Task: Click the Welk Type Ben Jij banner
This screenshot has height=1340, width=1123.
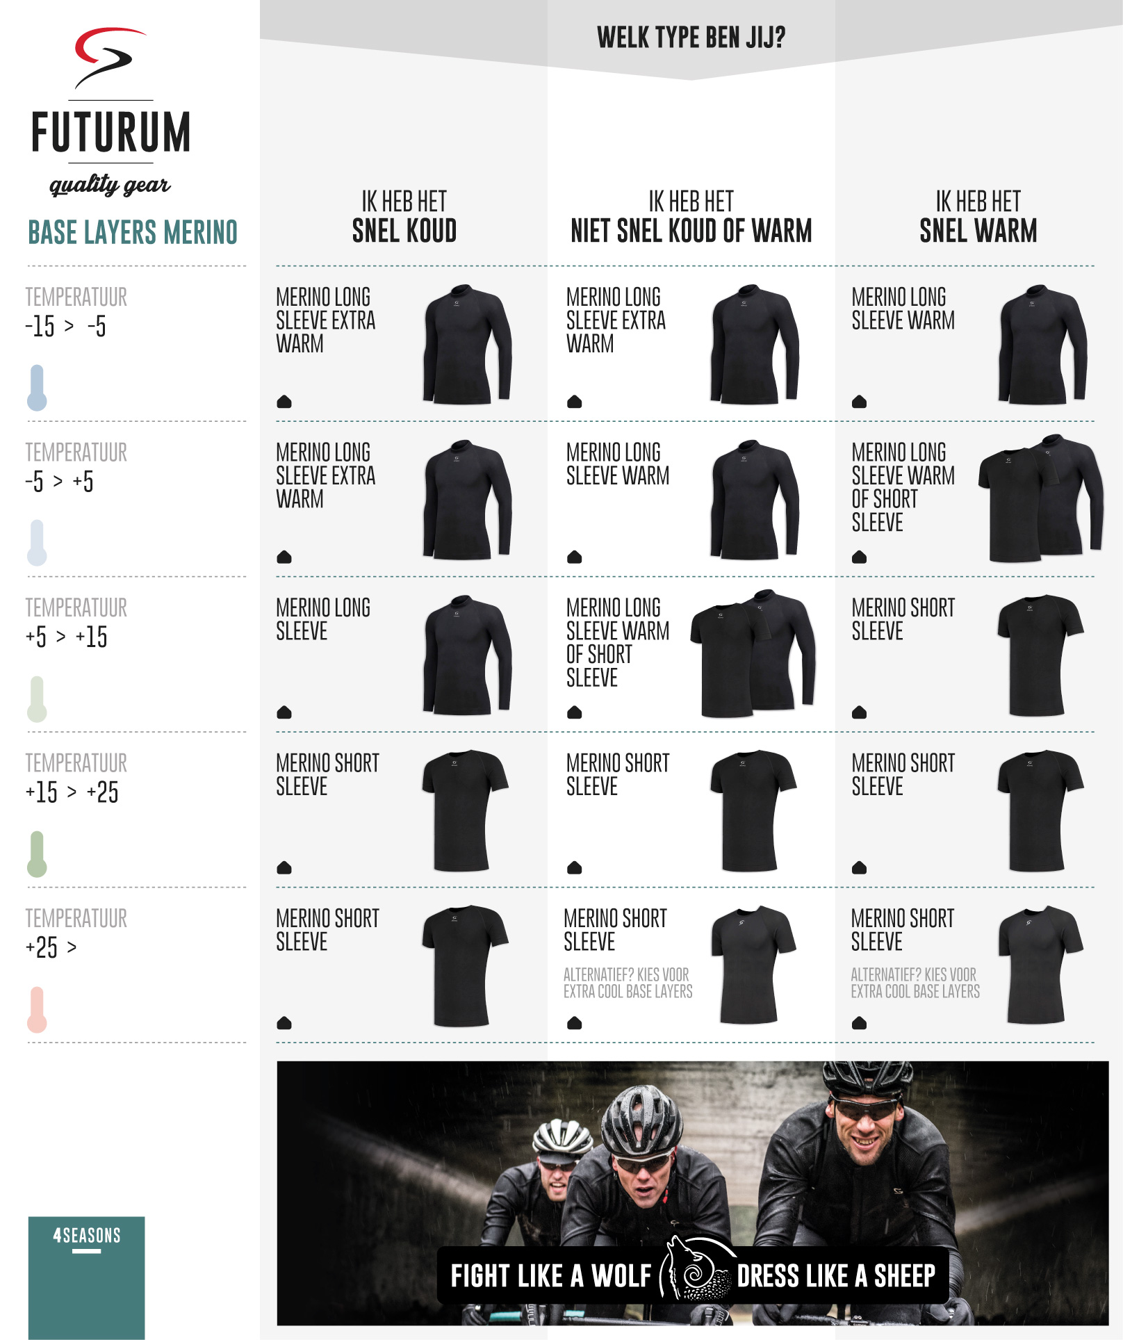Action: [x=691, y=38]
